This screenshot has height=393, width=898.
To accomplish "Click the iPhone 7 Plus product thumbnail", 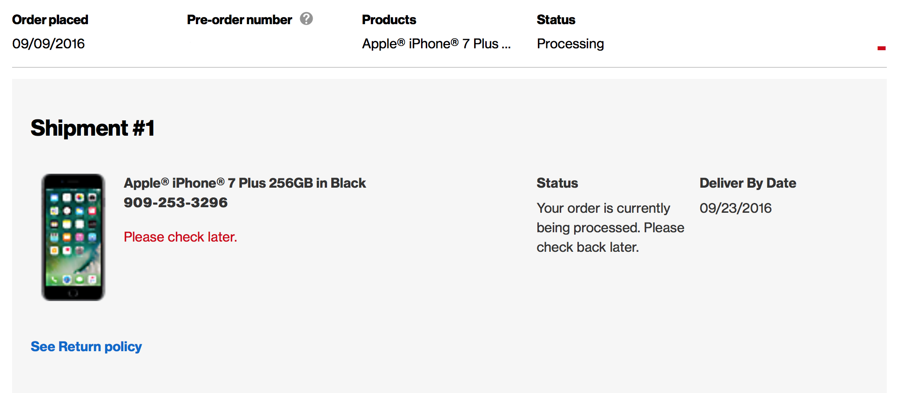I will (x=73, y=237).
